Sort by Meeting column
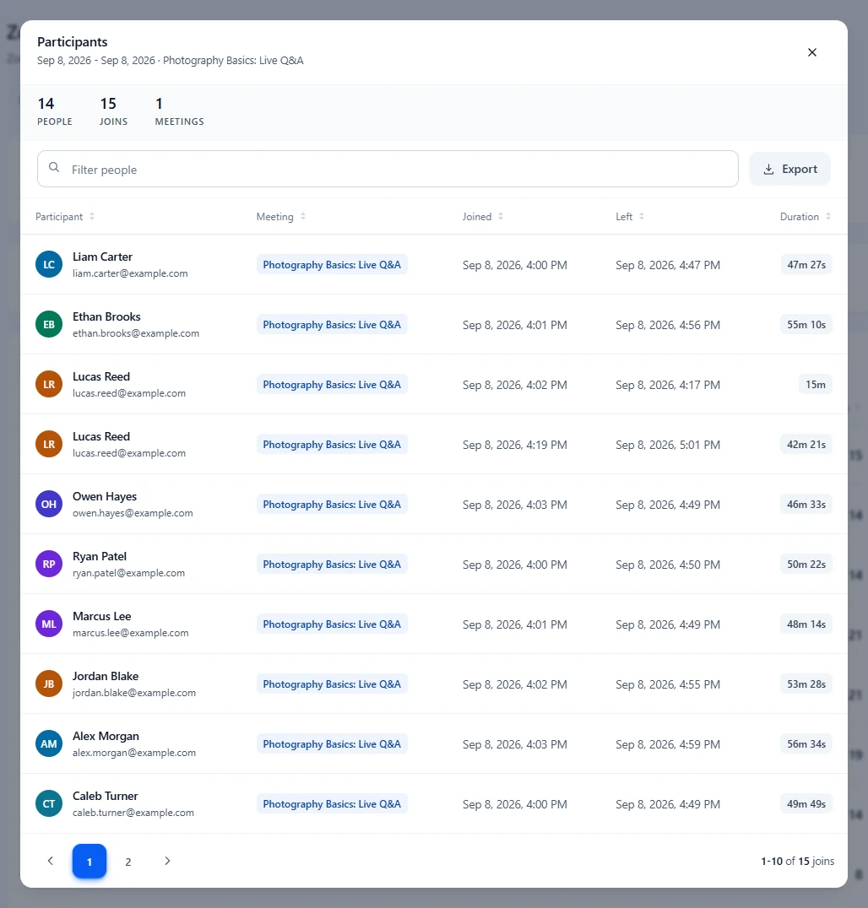This screenshot has height=908, width=868. click(281, 217)
